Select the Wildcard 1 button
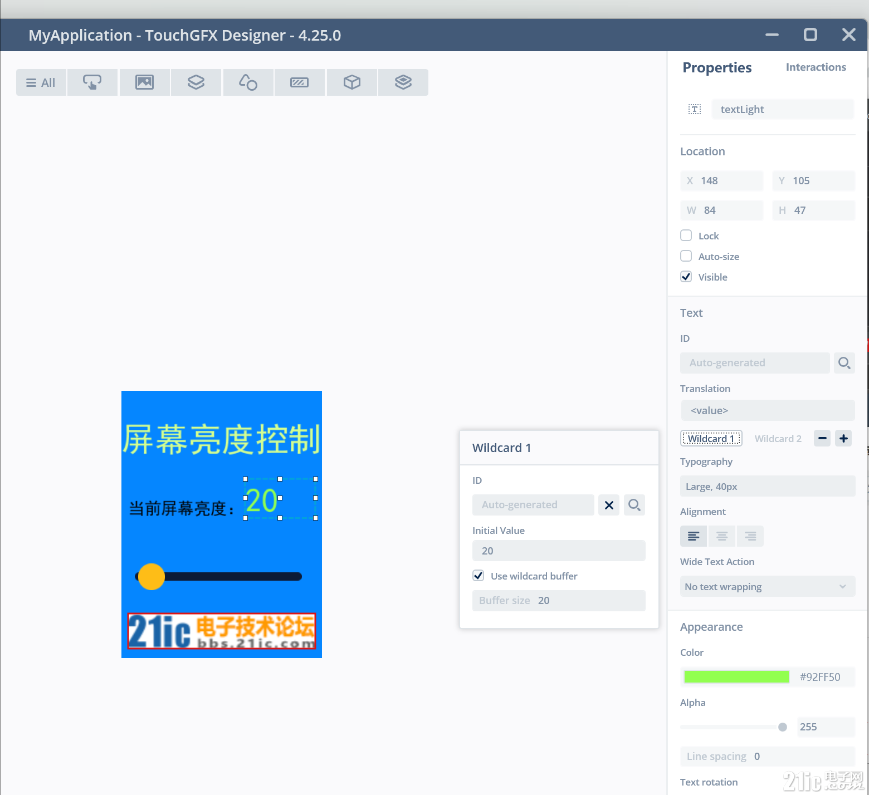 pos(711,439)
